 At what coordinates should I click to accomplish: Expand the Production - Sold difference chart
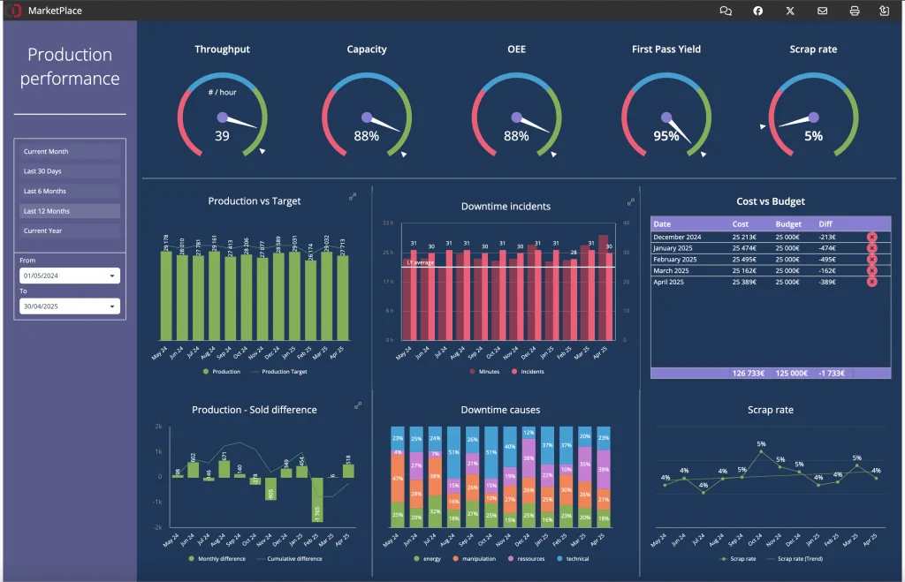(x=358, y=405)
